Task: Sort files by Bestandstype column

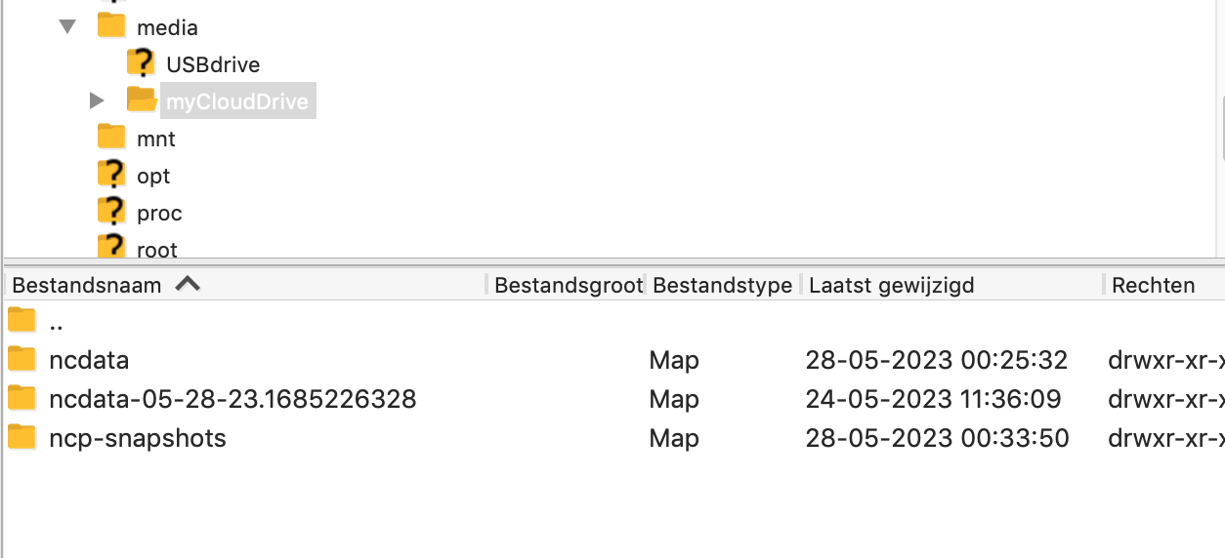Action: click(721, 285)
